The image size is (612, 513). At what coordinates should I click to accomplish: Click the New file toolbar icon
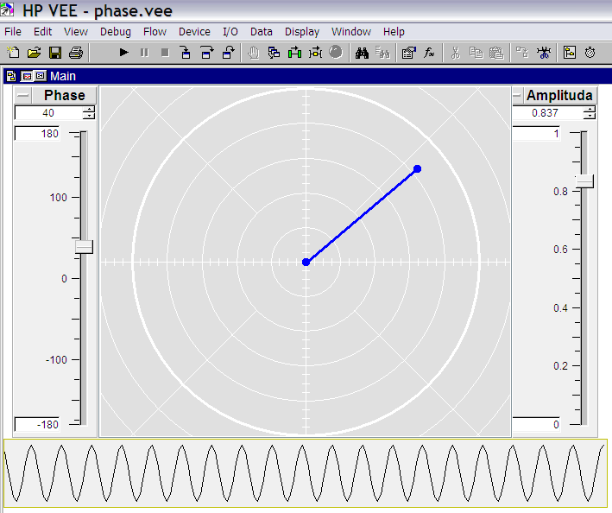(13, 53)
